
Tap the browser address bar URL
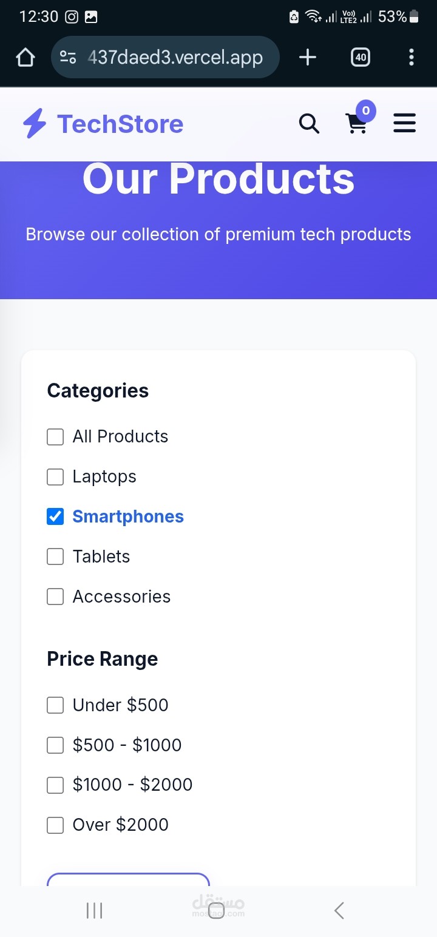tap(175, 58)
